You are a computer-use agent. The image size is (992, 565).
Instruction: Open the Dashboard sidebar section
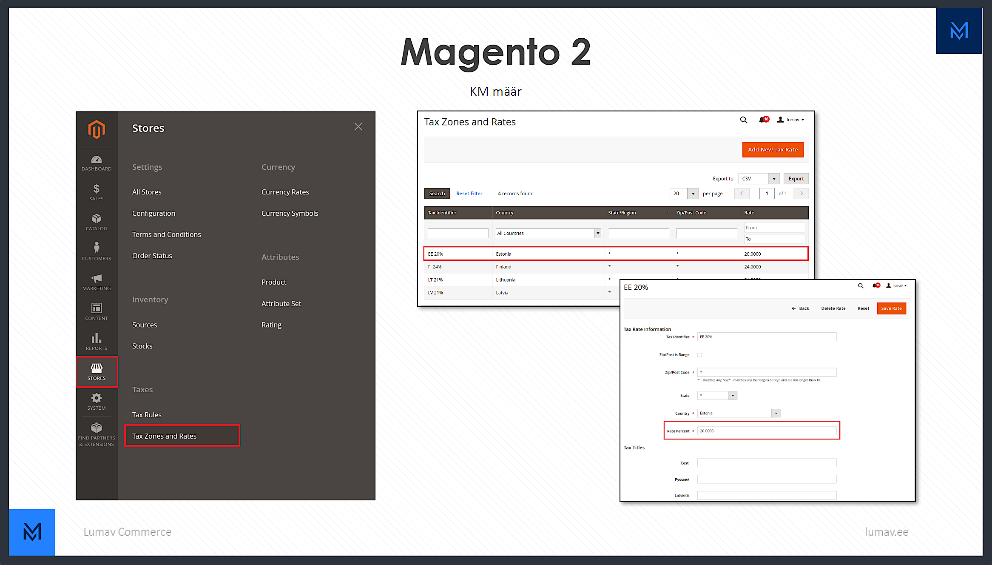pos(97,163)
